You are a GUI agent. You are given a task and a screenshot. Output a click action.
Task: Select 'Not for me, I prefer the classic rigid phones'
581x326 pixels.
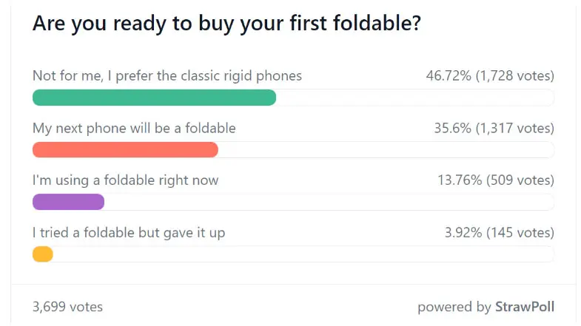coord(167,76)
